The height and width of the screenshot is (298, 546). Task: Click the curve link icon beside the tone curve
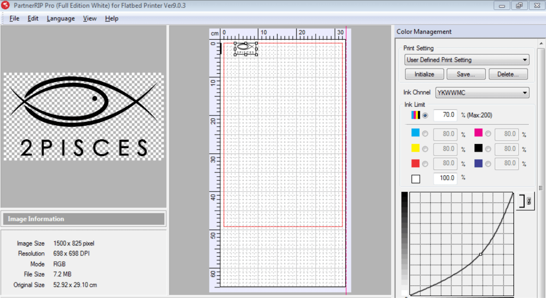[x=526, y=201]
